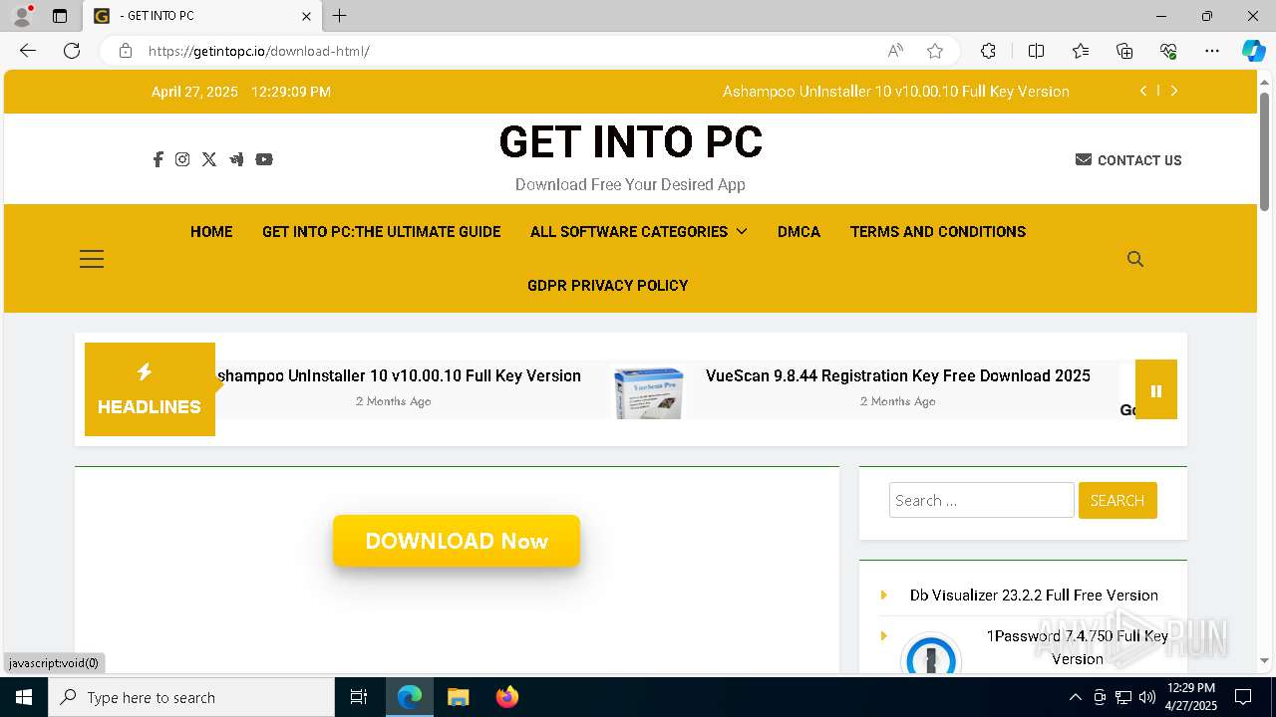Open a new browser tab
Screen dimensions: 1276x717
340,16
